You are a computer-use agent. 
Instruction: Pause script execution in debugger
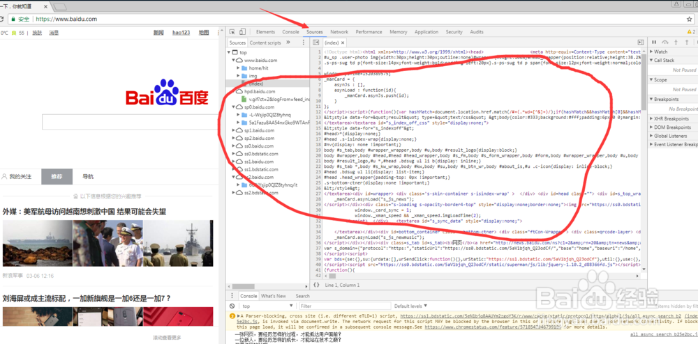(x=654, y=42)
